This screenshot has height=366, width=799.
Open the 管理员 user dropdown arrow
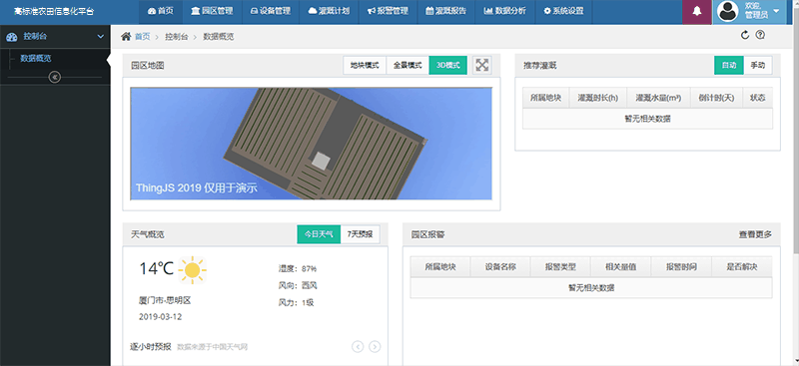(x=777, y=11)
